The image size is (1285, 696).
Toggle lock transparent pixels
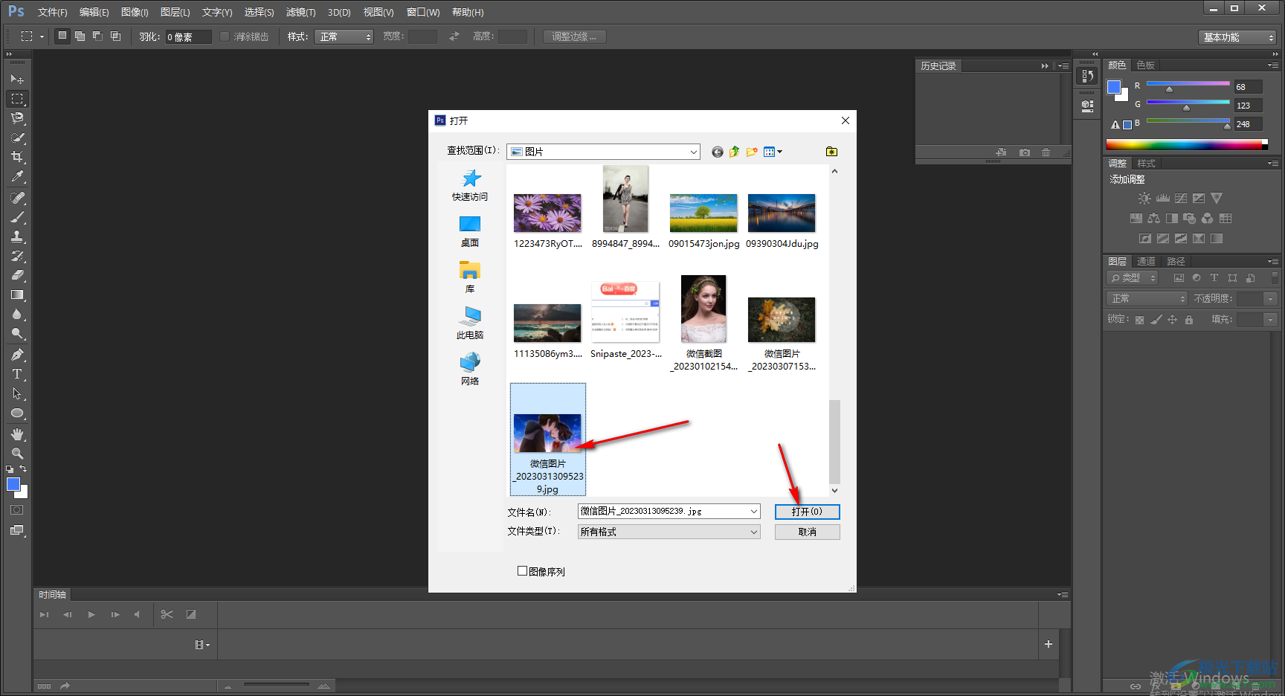click(1139, 320)
